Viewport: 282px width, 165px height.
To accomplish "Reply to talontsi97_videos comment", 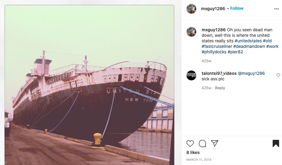I will click(220, 88).
